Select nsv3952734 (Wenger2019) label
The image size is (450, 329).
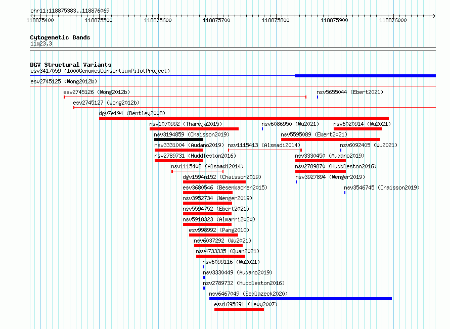[217, 198]
